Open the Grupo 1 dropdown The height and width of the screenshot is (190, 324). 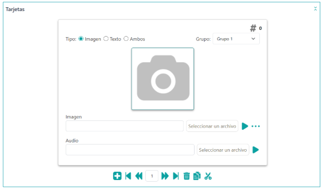pos(236,39)
